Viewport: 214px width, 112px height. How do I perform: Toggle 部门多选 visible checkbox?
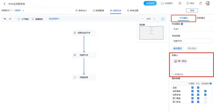point(198,102)
